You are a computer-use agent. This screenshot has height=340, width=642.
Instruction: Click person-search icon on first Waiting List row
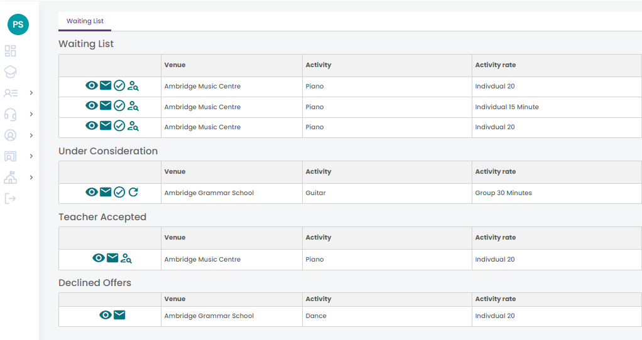[133, 85]
